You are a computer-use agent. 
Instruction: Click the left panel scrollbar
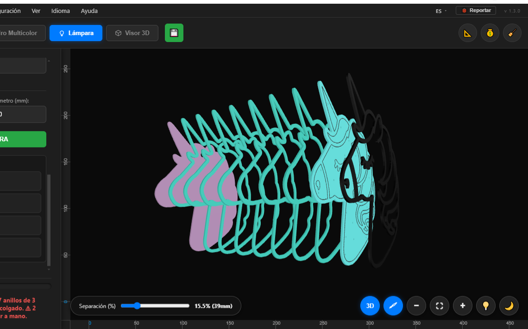(49, 220)
